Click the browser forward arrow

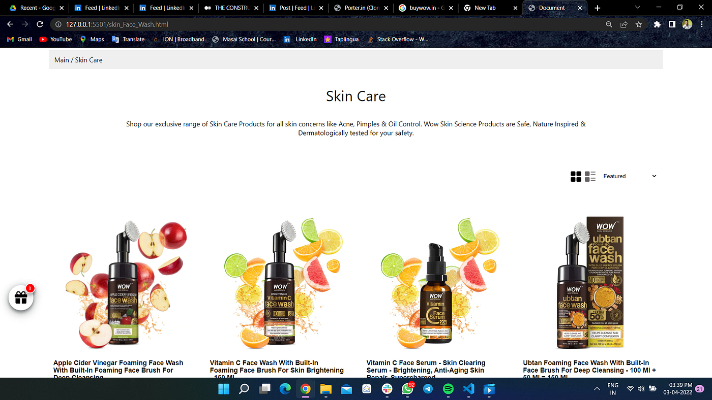[x=25, y=24]
